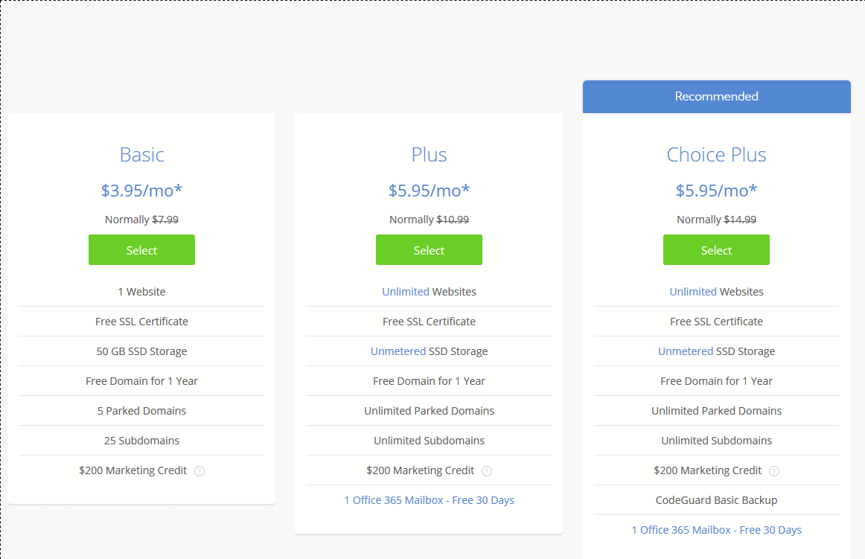Click Plus plan $200 Marketing Credit text

(421, 470)
